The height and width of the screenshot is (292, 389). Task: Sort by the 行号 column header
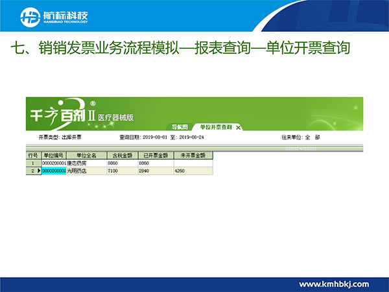coord(33,156)
